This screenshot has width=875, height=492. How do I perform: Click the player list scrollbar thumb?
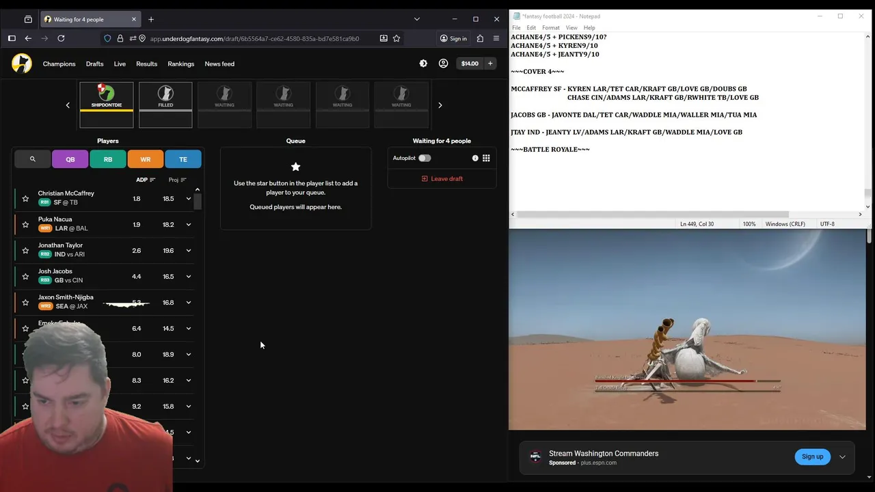coord(198,202)
